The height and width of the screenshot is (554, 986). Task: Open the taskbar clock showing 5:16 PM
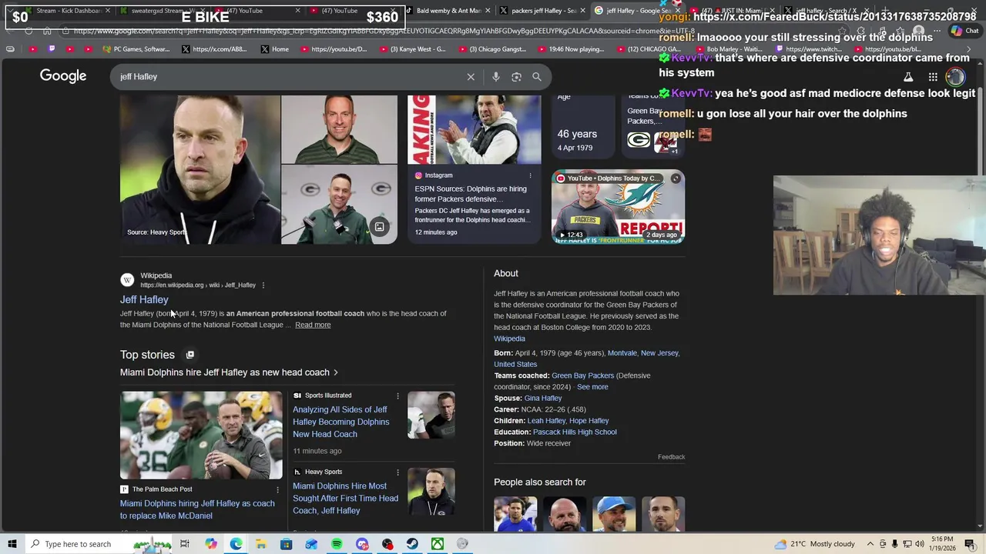942,544
